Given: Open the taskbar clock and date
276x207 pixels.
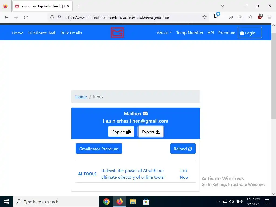Looking at the screenshot, I should pos(253,202).
